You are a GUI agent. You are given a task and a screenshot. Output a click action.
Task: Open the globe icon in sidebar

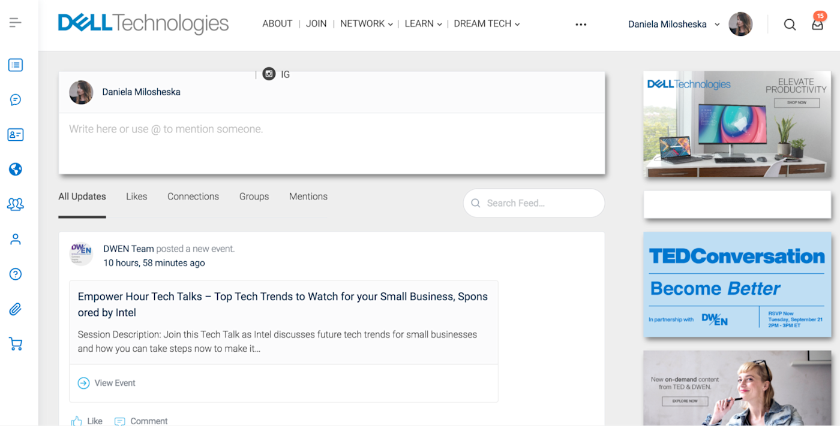[16, 170]
